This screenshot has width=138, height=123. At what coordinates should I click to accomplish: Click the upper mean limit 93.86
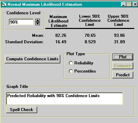pyautogui.click(x=119, y=35)
